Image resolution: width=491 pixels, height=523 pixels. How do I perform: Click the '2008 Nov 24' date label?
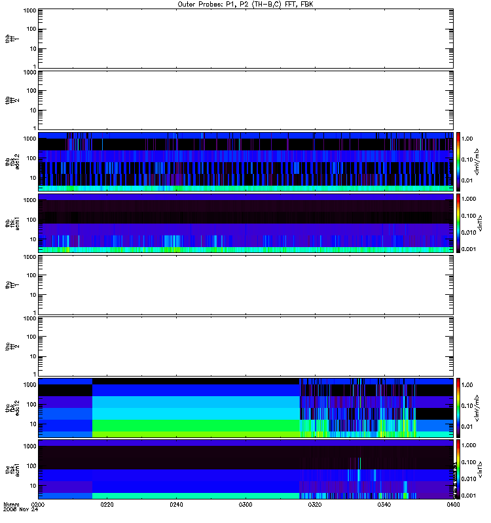pyautogui.click(x=20, y=509)
